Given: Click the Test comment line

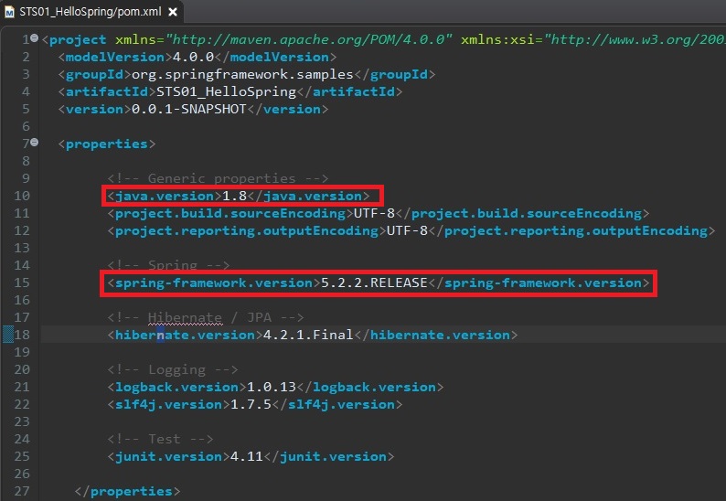Looking at the screenshot, I should [160, 439].
